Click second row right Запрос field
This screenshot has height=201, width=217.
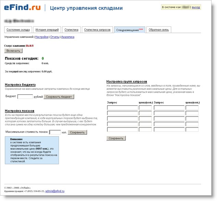click(x=169, y=113)
